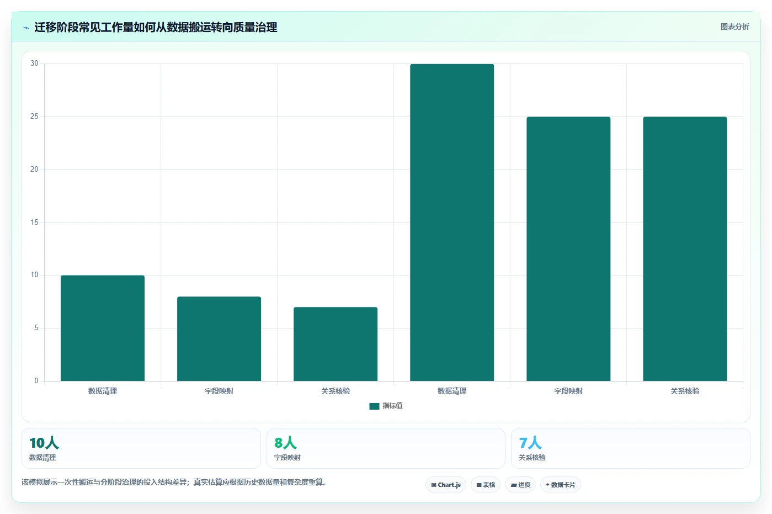Click the 7人 figure in third card
Image resolution: width=772 pixels, height=514 pixels.
click(530, 443)
